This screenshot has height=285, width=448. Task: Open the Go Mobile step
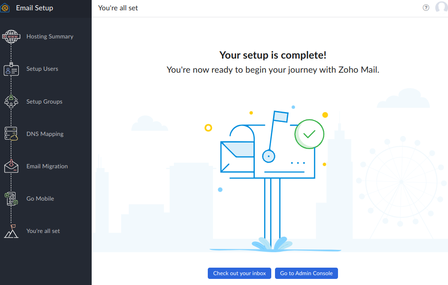(x=40, y=199)
